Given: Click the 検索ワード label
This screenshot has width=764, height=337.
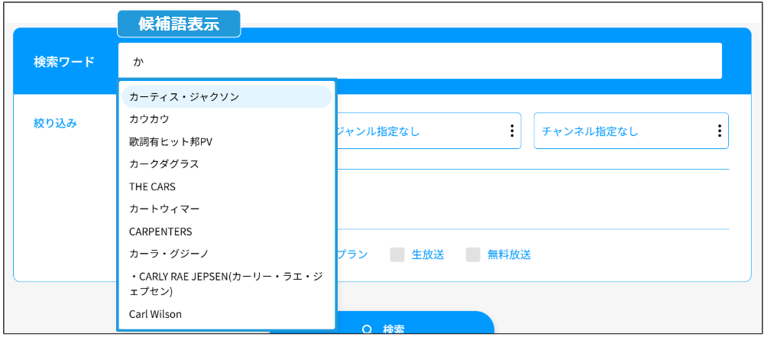Looking at the screenshot, I should (64, 62).
